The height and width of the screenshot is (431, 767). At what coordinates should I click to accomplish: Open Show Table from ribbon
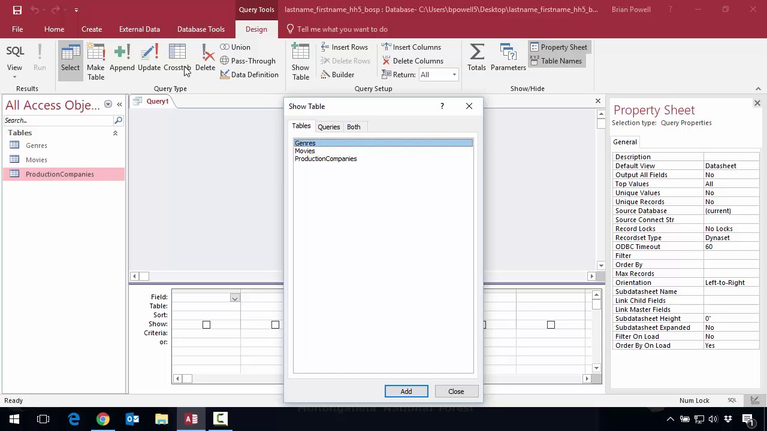pos(301,62)
